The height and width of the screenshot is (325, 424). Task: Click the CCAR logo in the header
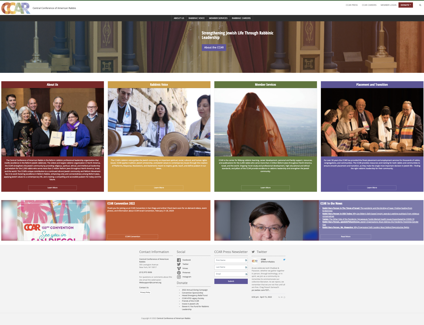click(16, 8)
